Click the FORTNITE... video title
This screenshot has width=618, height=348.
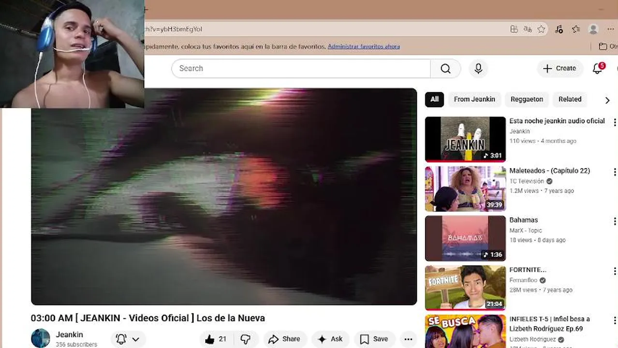coord(528,270)
